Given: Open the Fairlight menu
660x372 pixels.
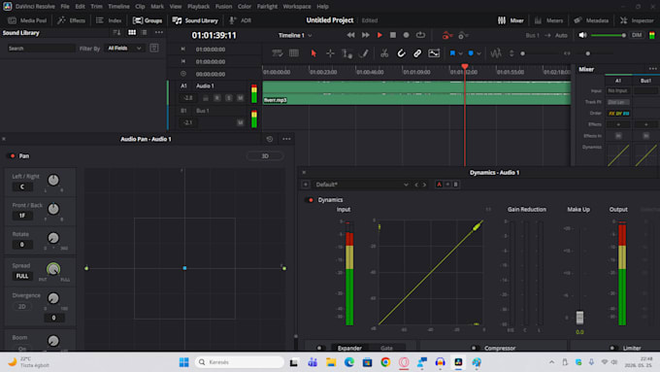Looking at the screenshot, I should coord(267,7).
